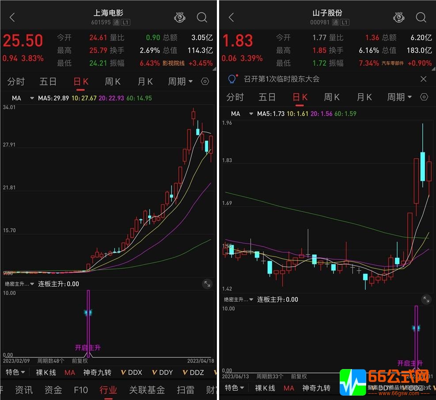436x400 pixels.
Task: Select 裸K线 on 山子股份 indicator bar
Action: pos(265,388)
